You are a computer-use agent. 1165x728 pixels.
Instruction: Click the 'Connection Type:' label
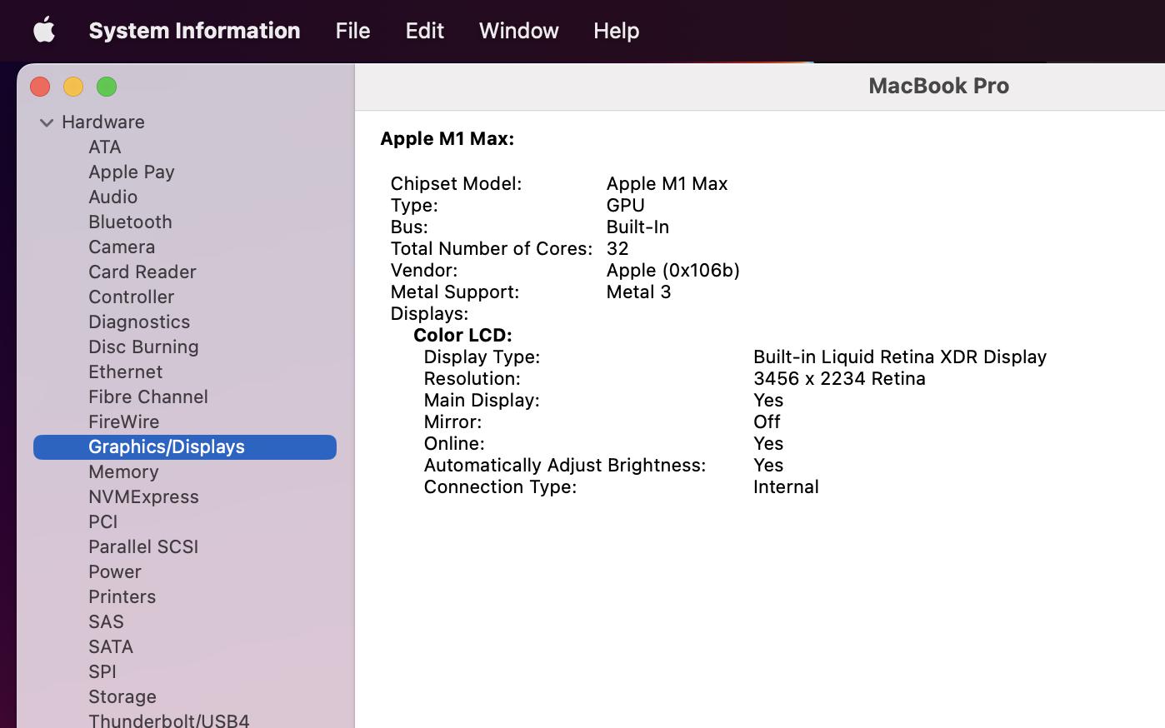500,486
